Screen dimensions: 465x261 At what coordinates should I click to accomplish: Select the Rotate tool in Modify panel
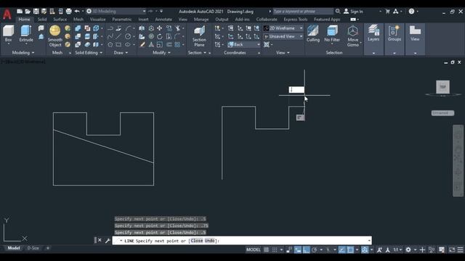tap(160, 36)
